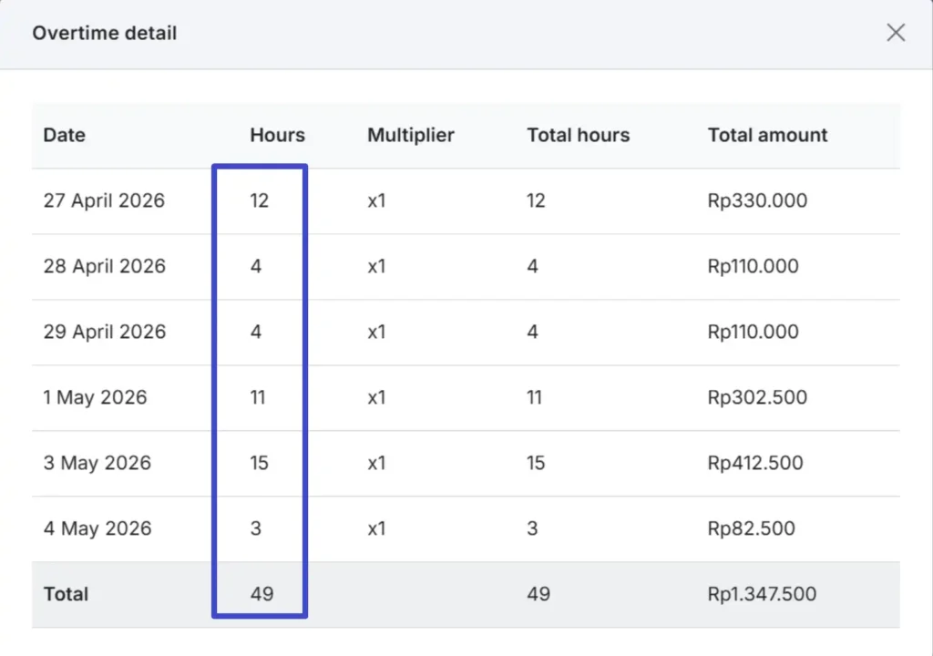Click Hours value for 28 April 2026

coord(256,266)
